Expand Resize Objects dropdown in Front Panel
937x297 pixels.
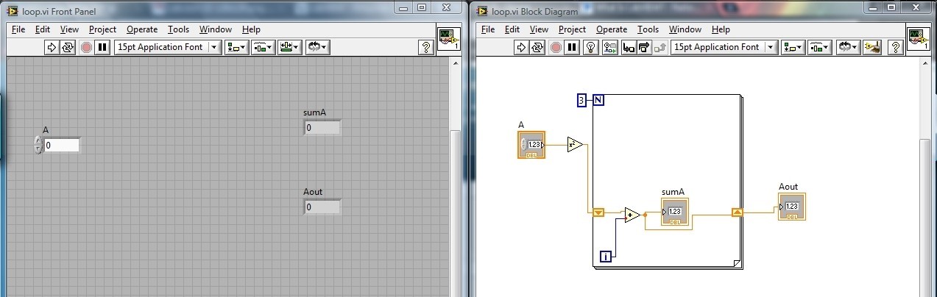[290, 47]
